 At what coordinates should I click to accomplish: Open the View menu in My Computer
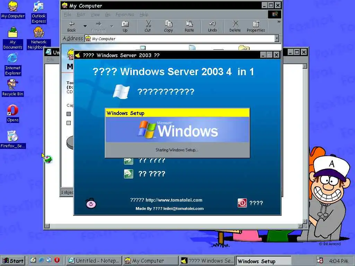click(95, 15)
